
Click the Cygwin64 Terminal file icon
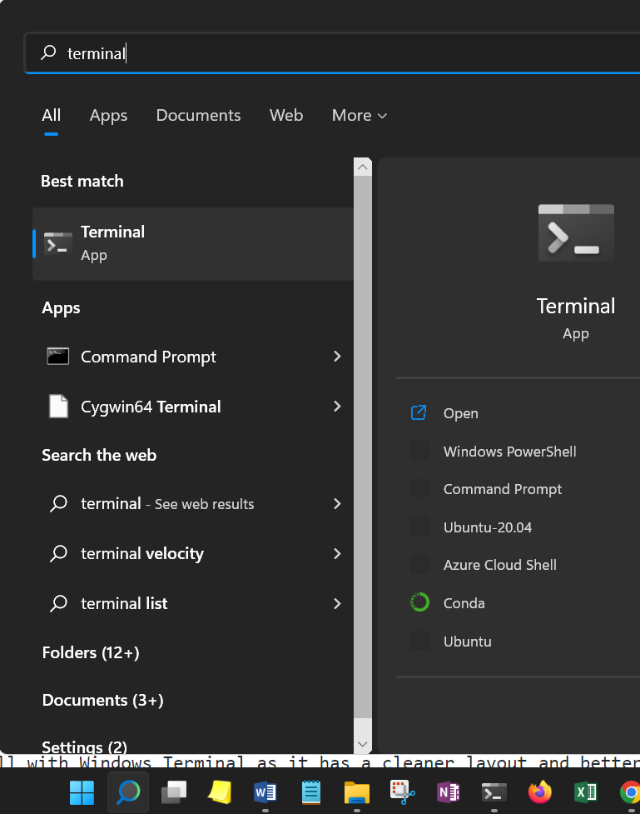tap(58, 407)
